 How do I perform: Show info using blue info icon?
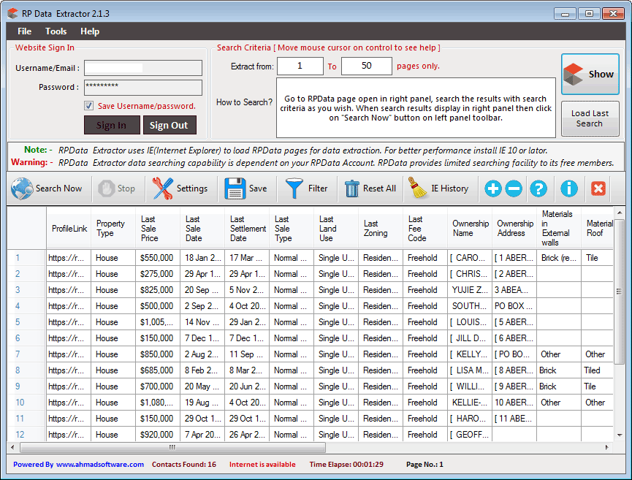569,188
